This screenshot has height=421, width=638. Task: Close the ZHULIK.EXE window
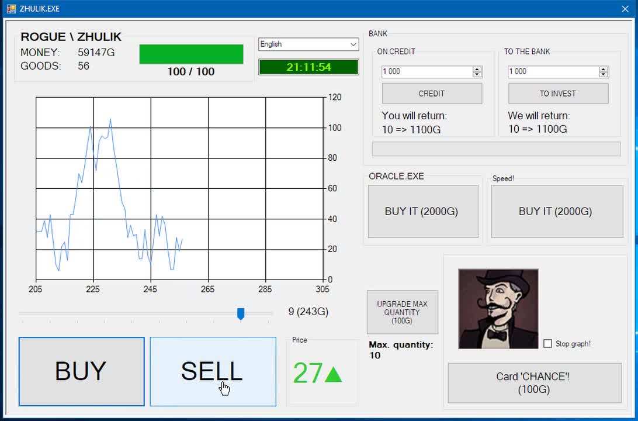(x=625, y=9)
